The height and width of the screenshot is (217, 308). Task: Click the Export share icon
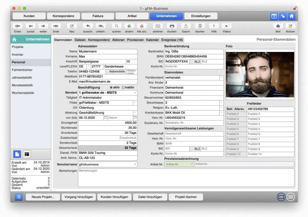(x=186, y=26)
